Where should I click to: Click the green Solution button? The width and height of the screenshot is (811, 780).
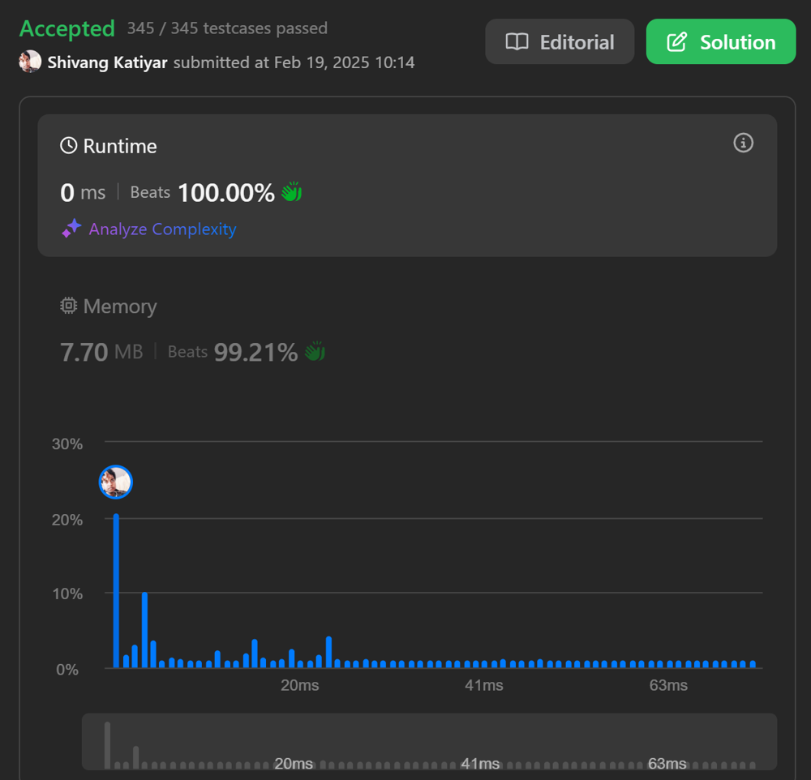pos(720,42)
